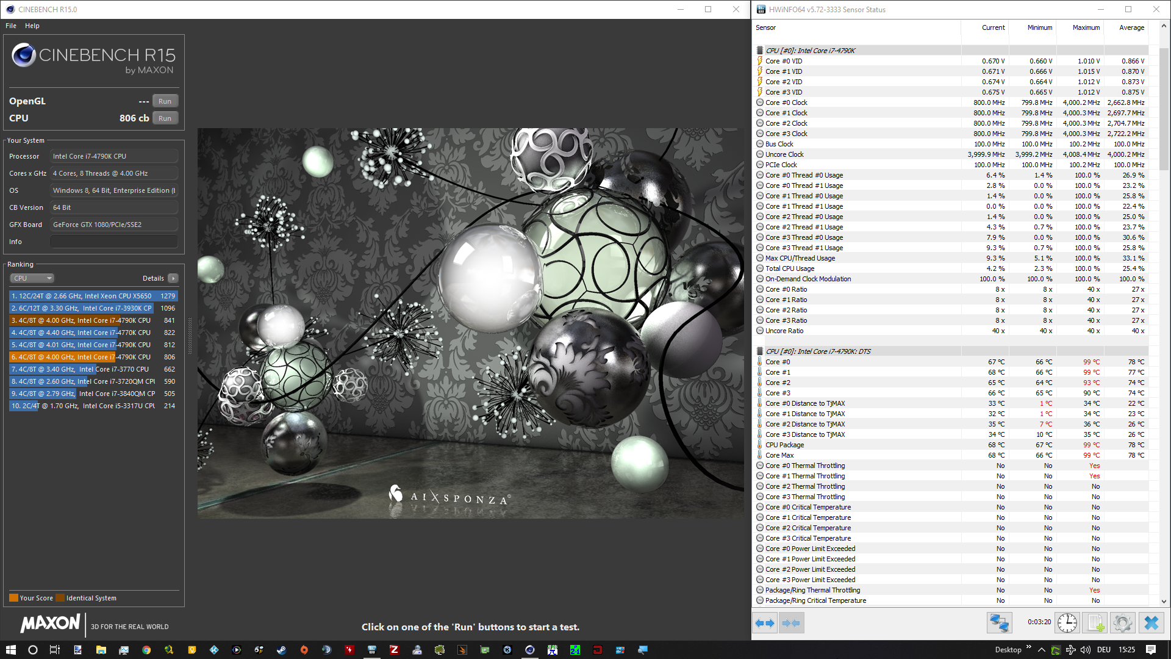Click the Maximum column header
The image size is (1171, 659).
click(1086, 27)
